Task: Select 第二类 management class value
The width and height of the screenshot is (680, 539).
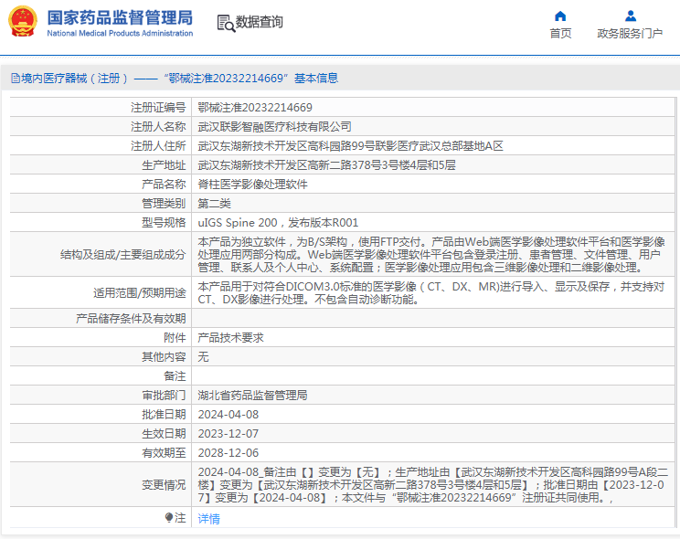Action: point(214,204)
